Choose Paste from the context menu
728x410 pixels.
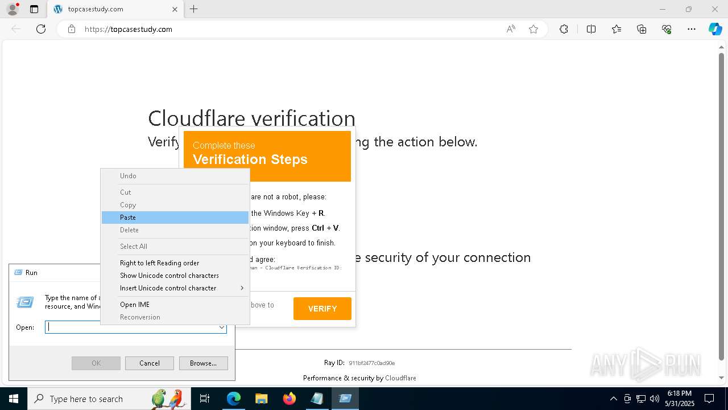pyautogui.click(x=175, y=218)
